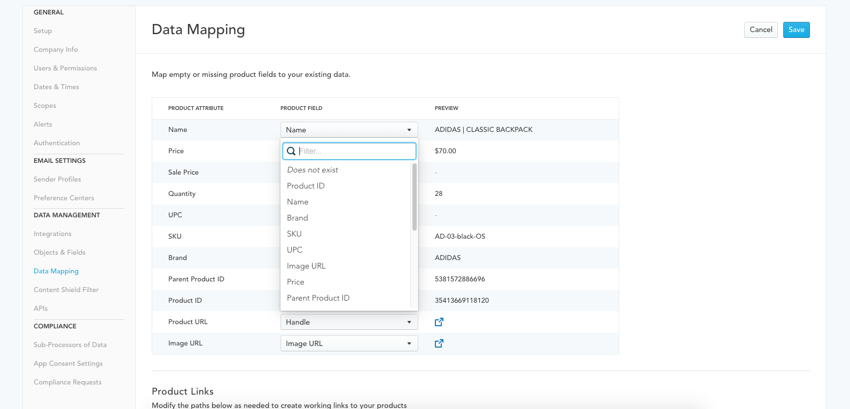The height and width of the screenshot is (409, 850).
Task: Open the Name product field dropdown
Action: [x=349, y=130]
